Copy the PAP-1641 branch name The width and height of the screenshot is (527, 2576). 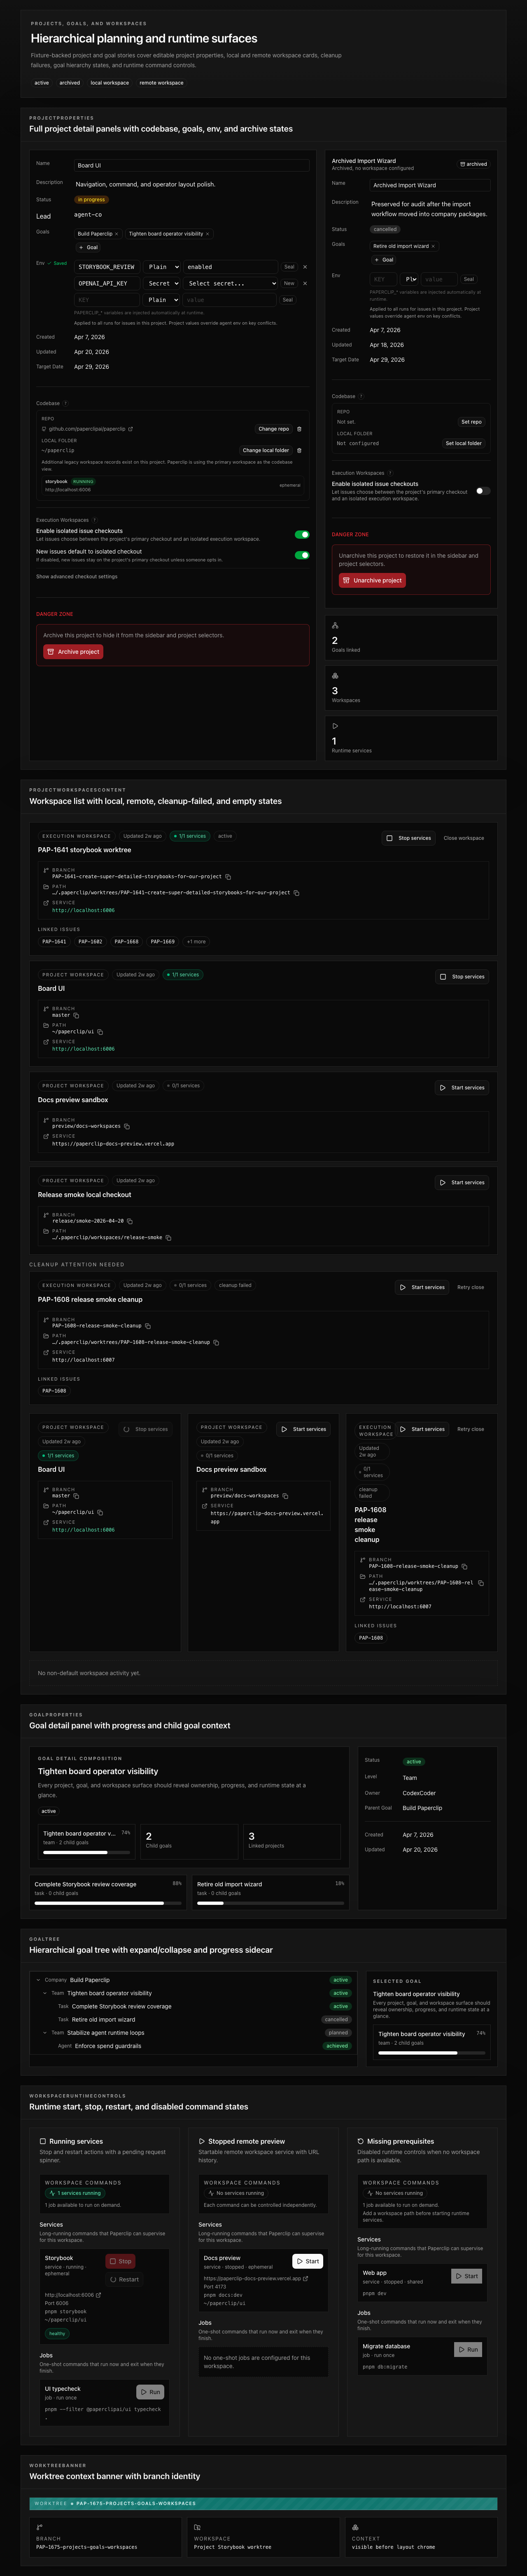point(228,876)
